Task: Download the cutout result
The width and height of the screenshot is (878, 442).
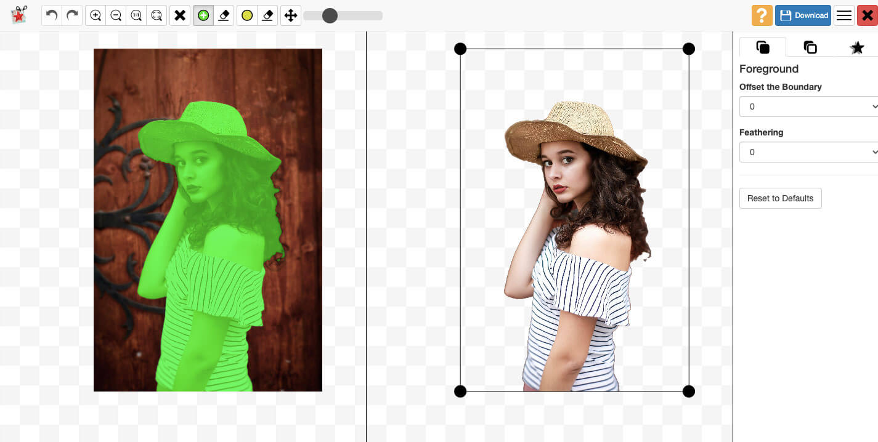Action: click(x=803, y=15)
